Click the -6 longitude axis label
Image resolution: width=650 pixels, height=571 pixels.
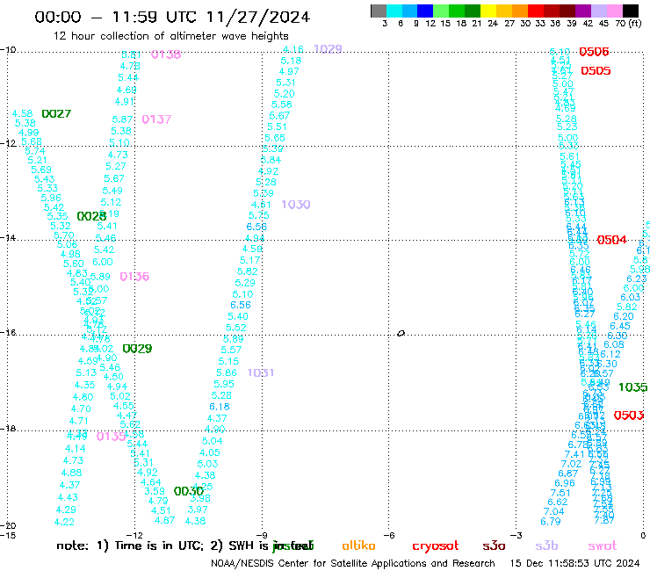pyautogui.click(x=389, y=535)
